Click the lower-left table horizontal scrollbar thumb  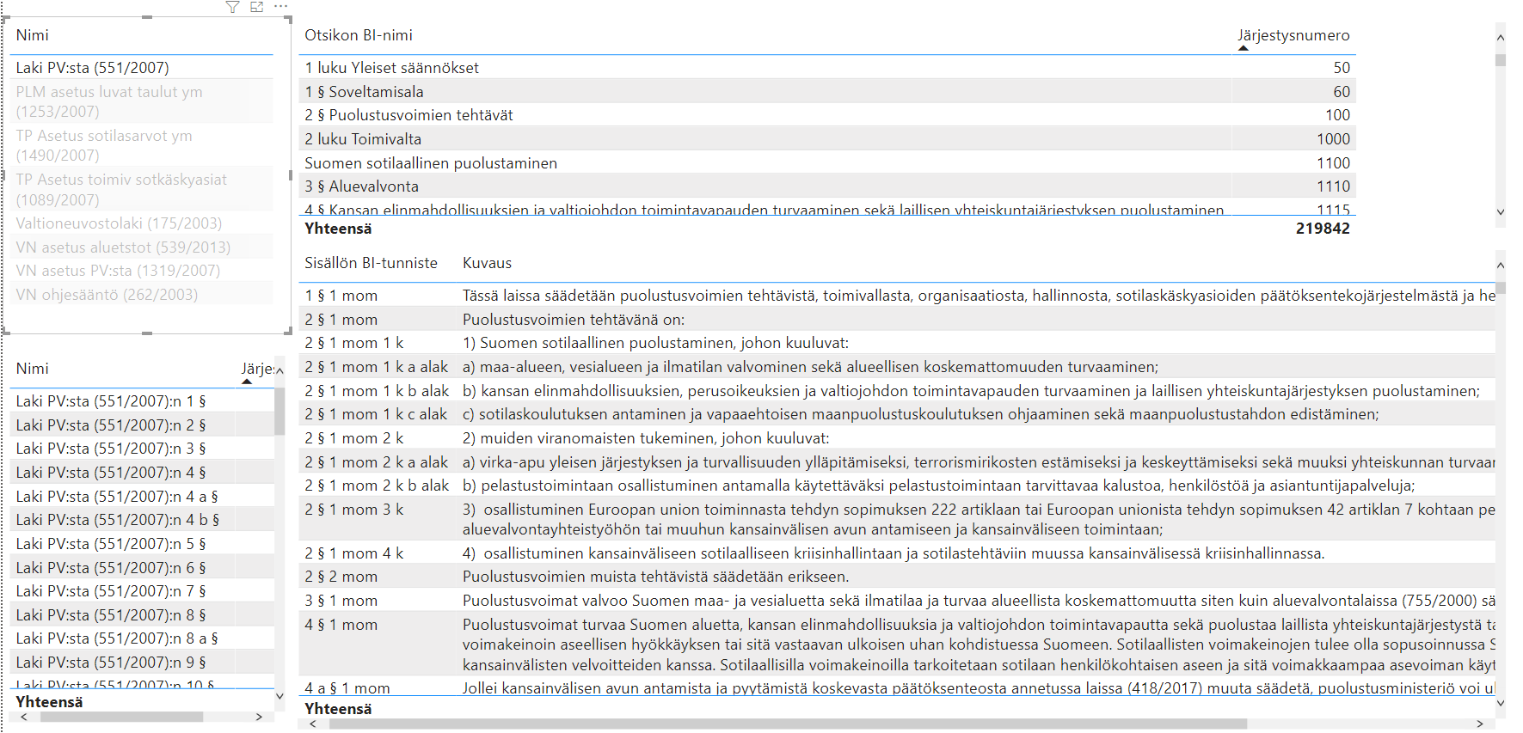click(x=121, y=717)
